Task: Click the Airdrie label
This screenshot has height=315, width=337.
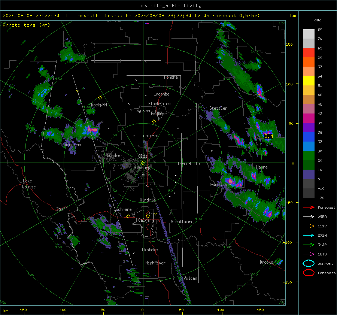Action: (x=148, y=200)
